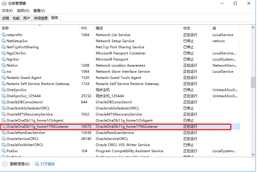This screenshot has height=172, width=257.
Task: Click the Network Location Awareness description
Action: (121, 65)
